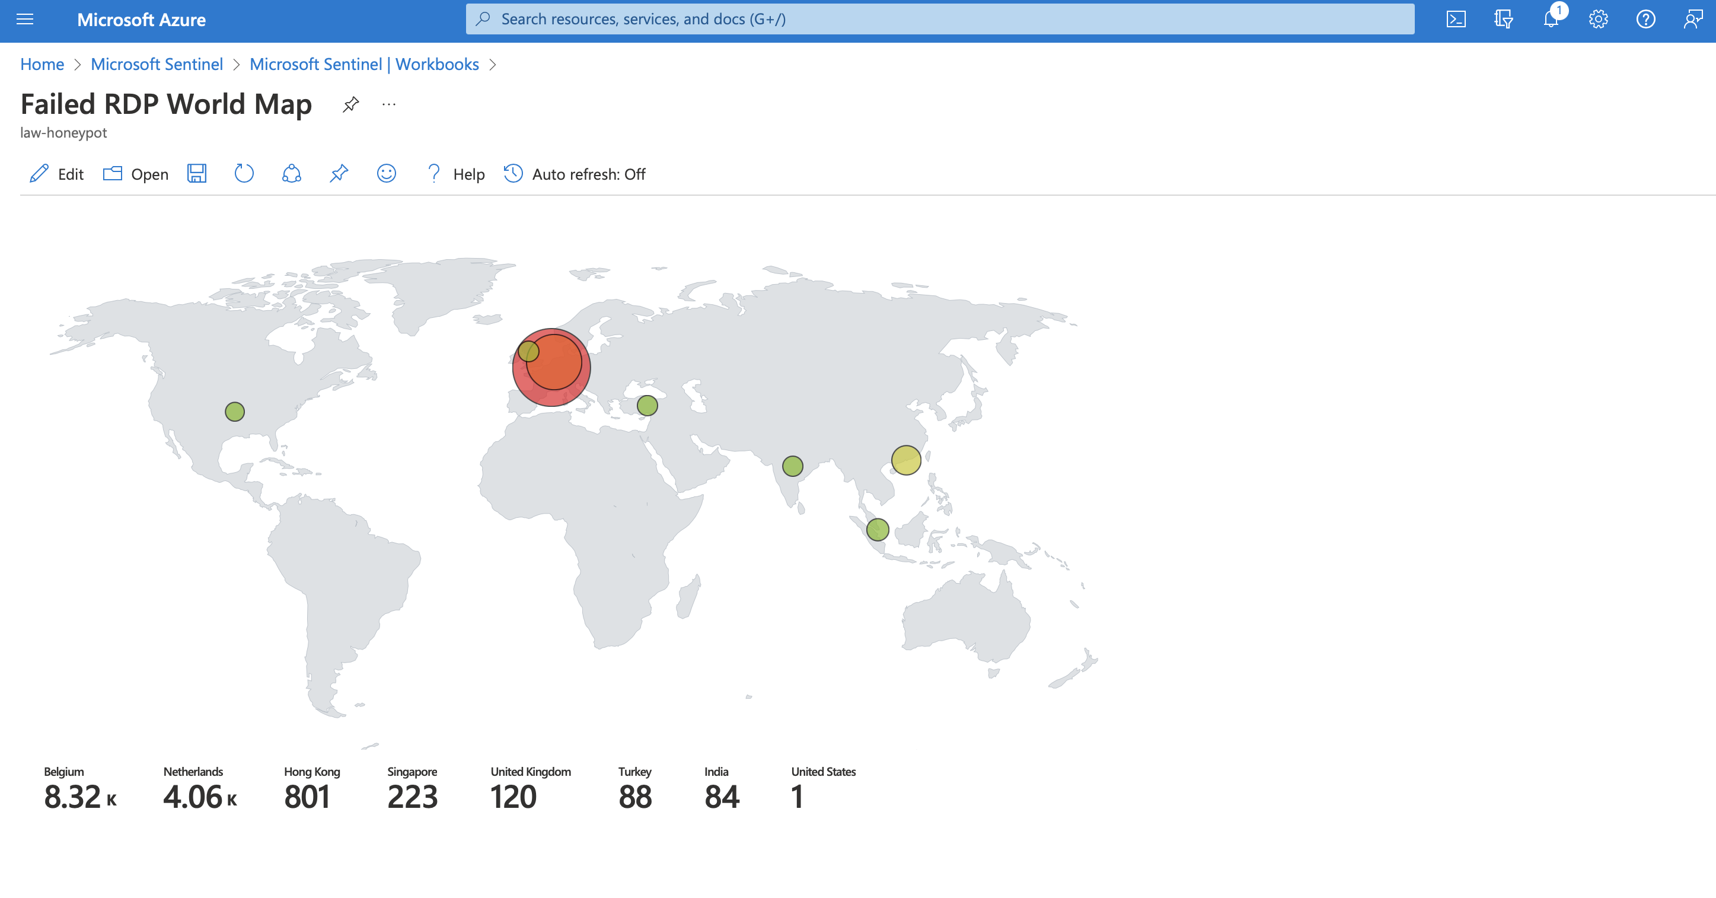Viewport: 1716px width, 898px height.
Task: Open the Azure portal hamburger menu
Action: pyautogui.click(x=25, y=20)
